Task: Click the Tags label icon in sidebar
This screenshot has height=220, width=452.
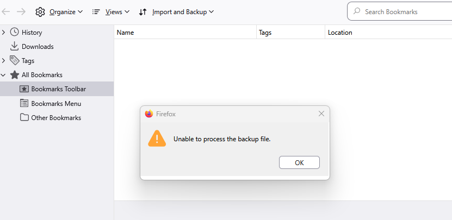Action: (15, 61)
